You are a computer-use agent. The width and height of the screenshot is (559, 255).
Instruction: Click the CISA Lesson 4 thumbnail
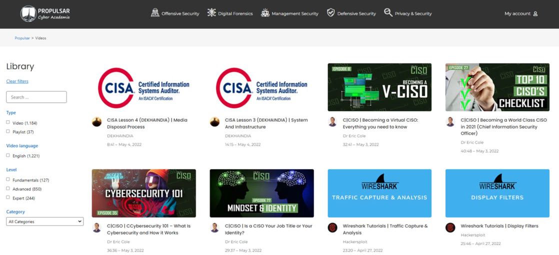143,87
